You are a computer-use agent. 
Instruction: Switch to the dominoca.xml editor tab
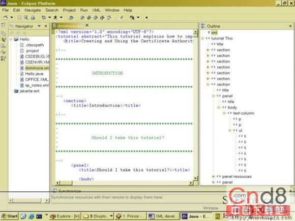(68, 26)
